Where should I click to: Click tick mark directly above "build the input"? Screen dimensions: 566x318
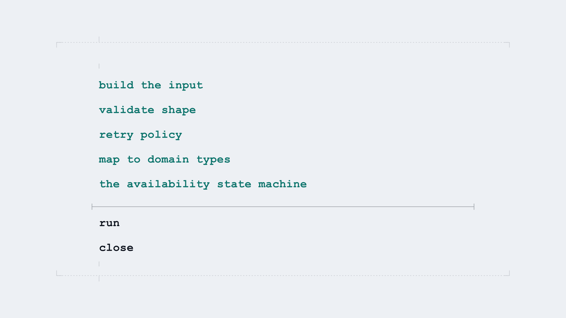point(99,66)
